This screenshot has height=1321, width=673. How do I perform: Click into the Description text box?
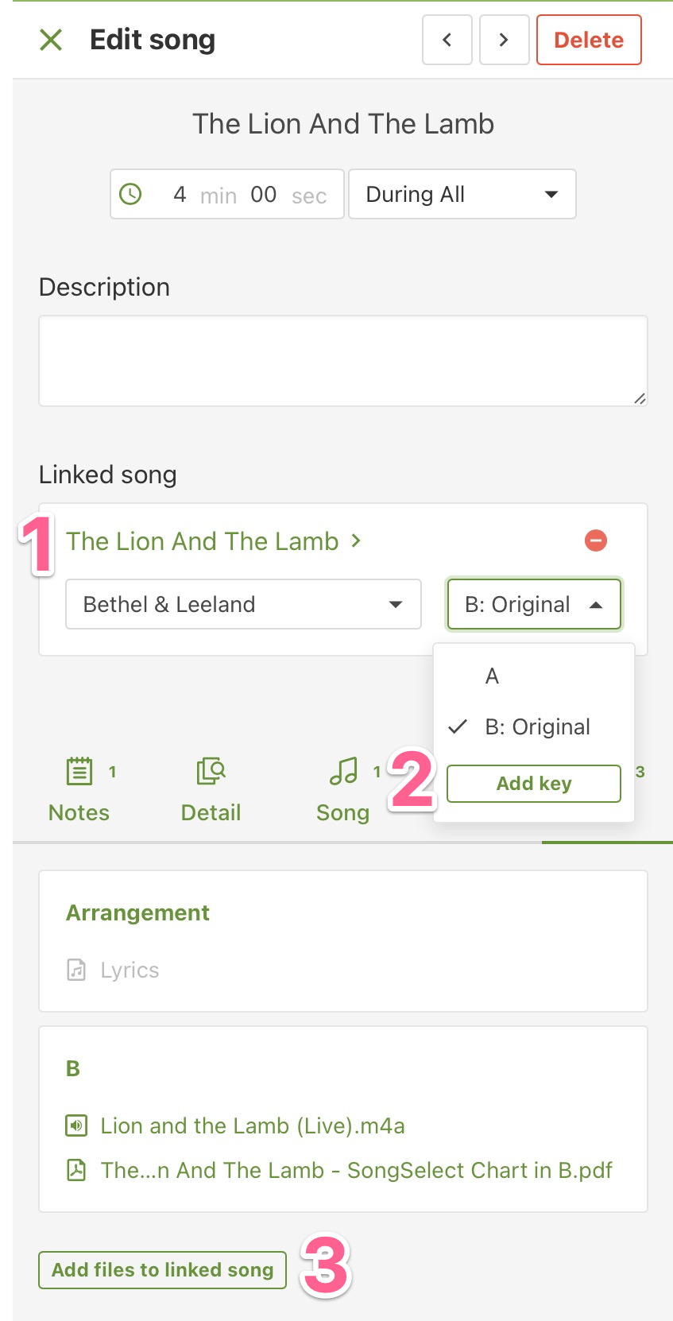[x=342, y=361]
